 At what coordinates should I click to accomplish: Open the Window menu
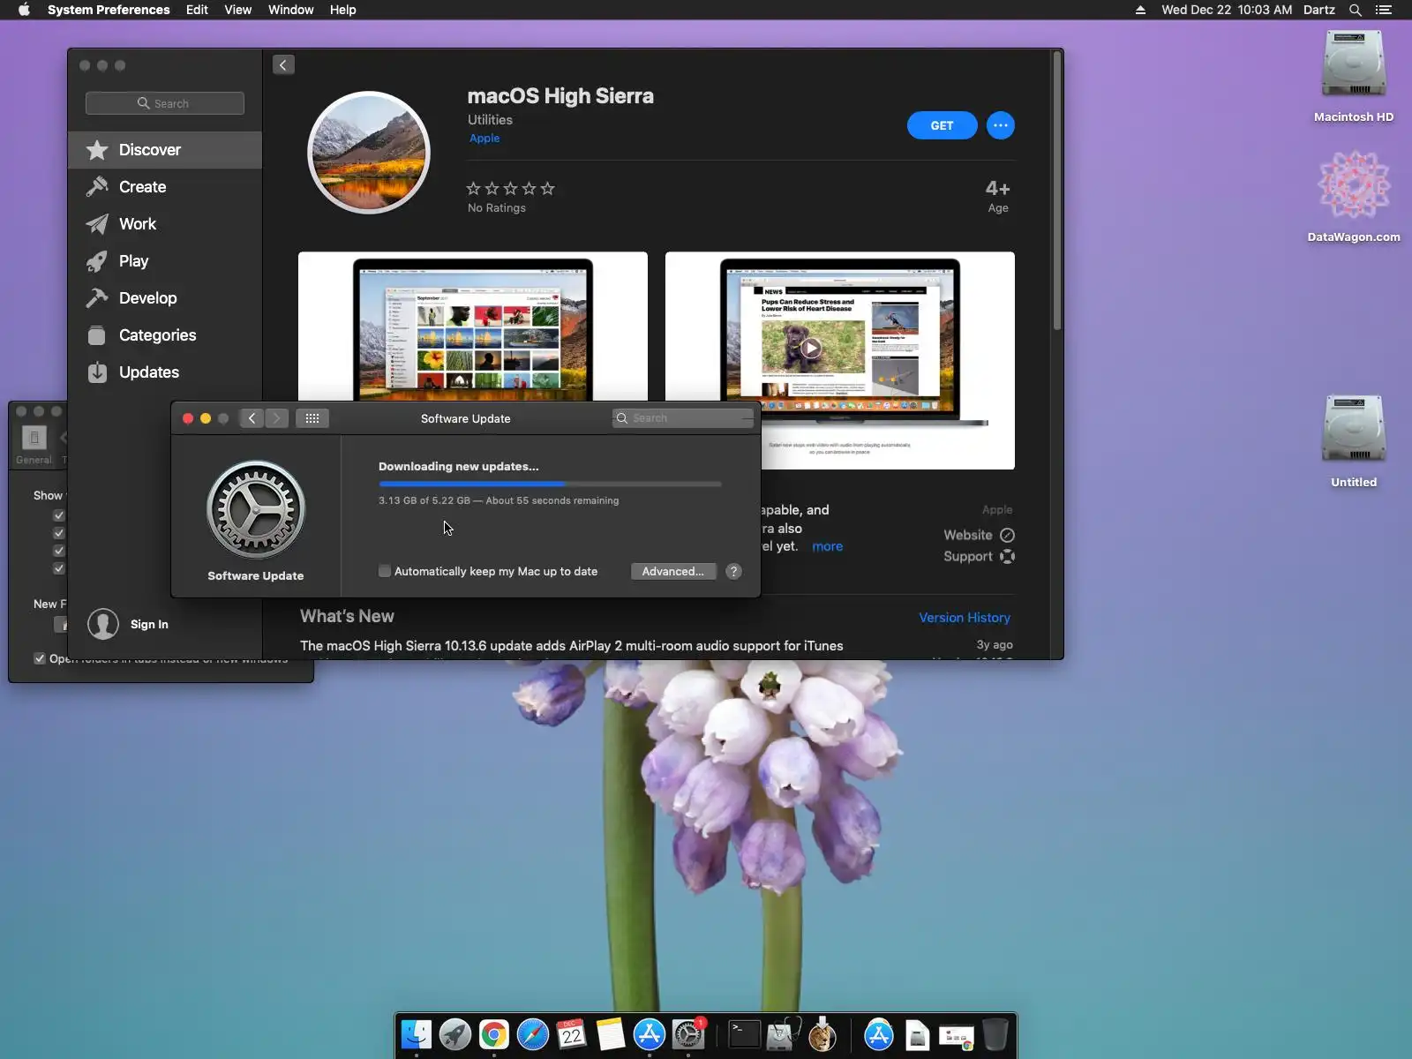coord(291,10)
